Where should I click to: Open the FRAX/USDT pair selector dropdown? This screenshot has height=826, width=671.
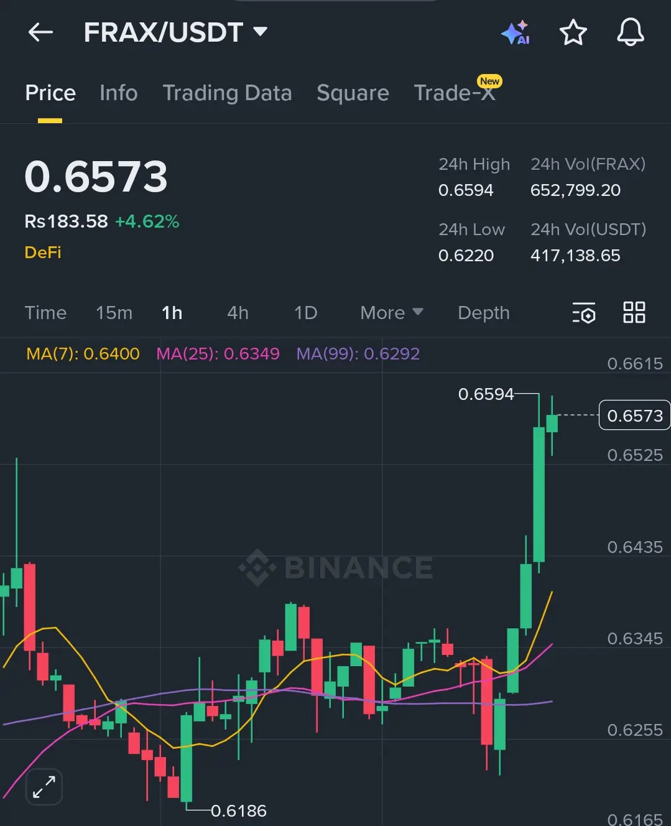(x=176, y=32)
